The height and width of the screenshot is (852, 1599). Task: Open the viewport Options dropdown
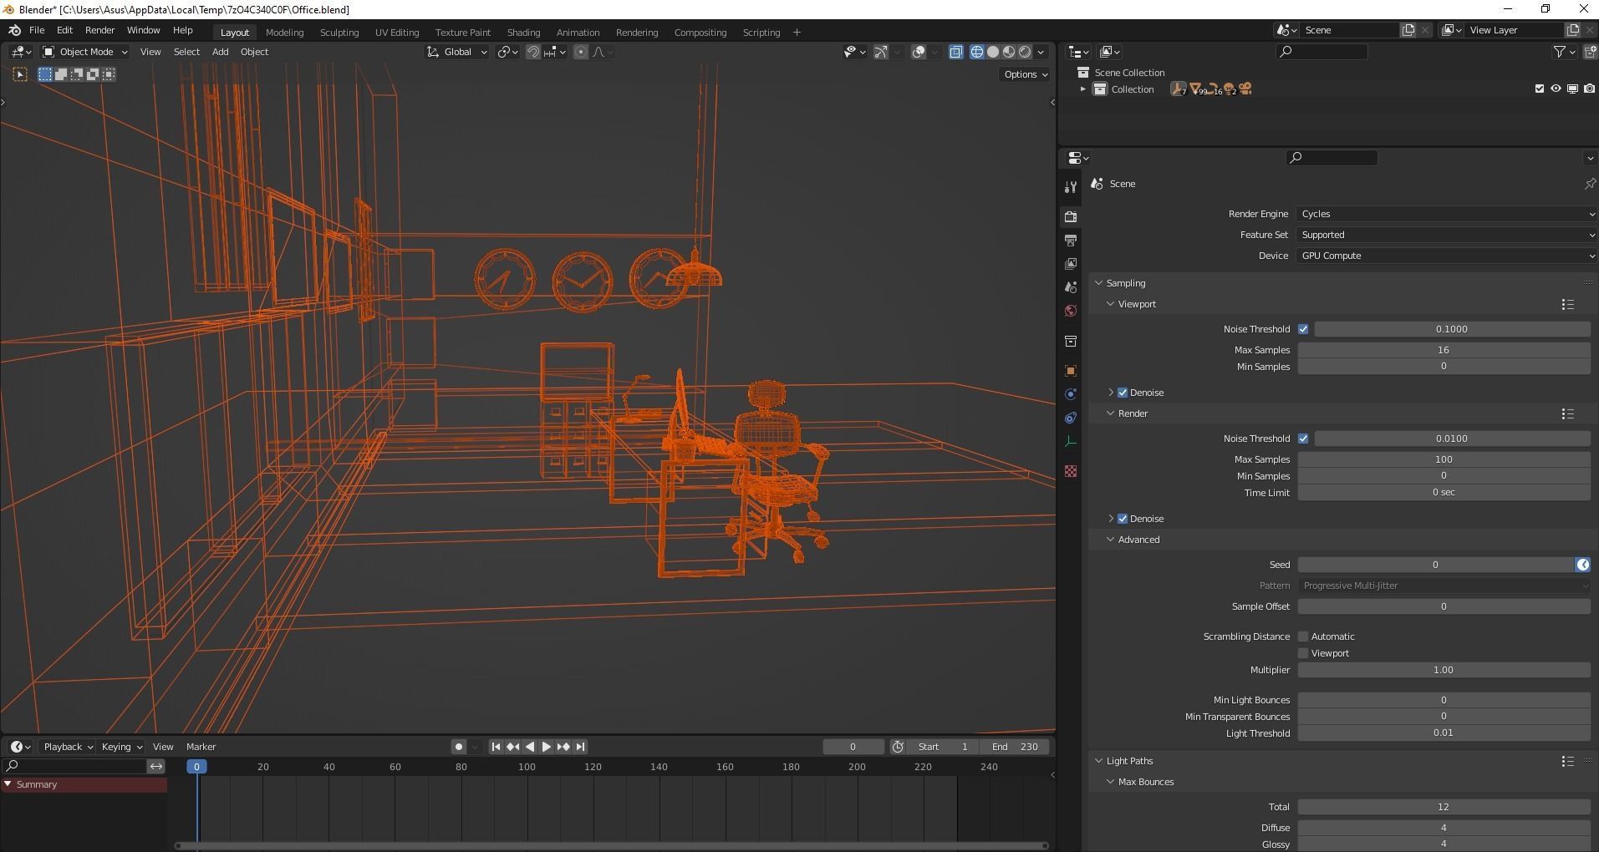coord(1026,74)
